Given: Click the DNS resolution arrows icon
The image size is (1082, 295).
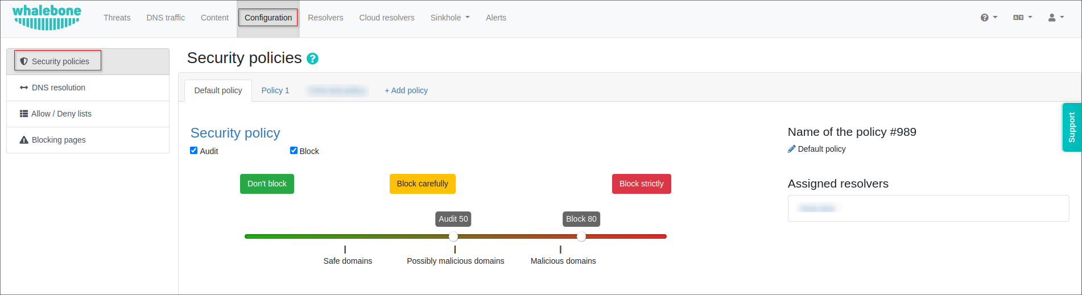Looking at the screenshot, I should tap(24, 88).
